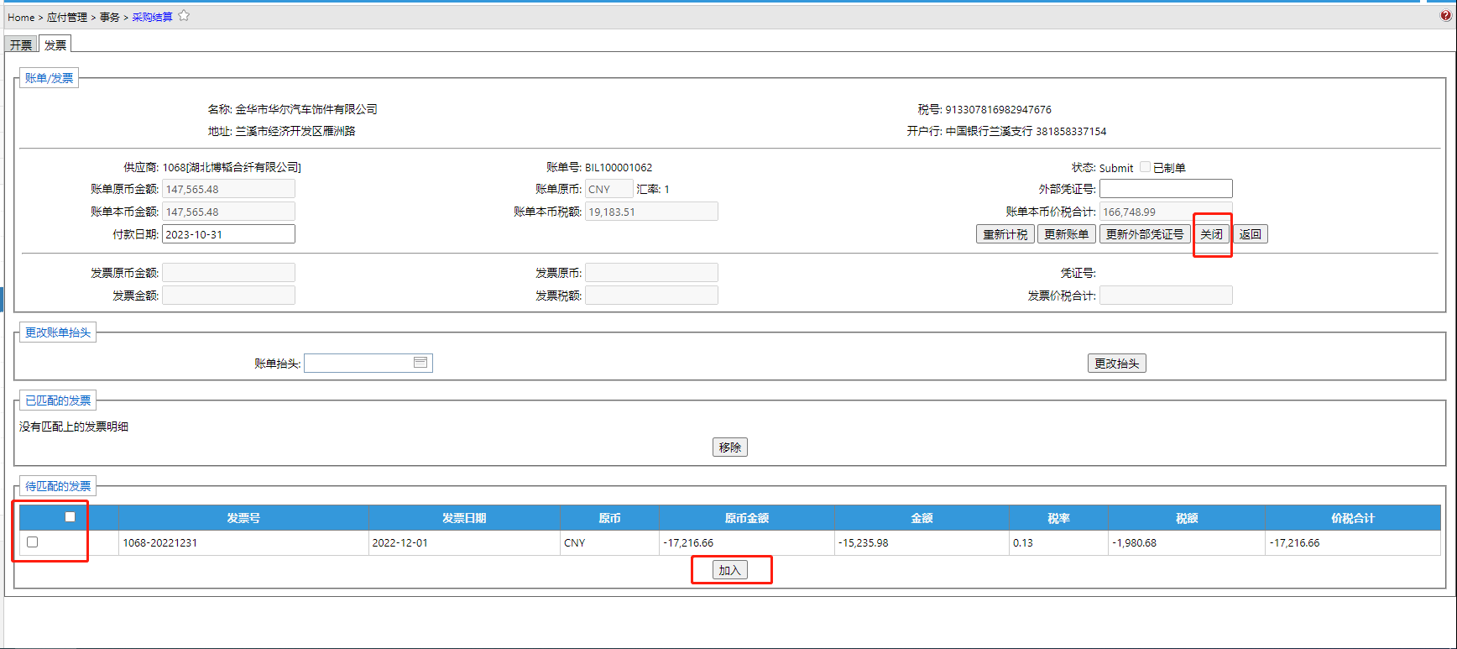Click bill number BIL100001062
Screen dimensions: 1457x649
619,167
